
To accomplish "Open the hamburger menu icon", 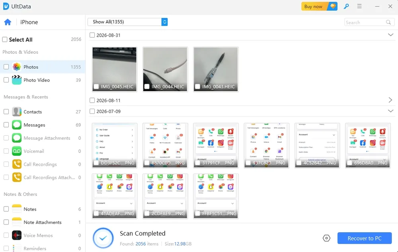I will [359, 6].
